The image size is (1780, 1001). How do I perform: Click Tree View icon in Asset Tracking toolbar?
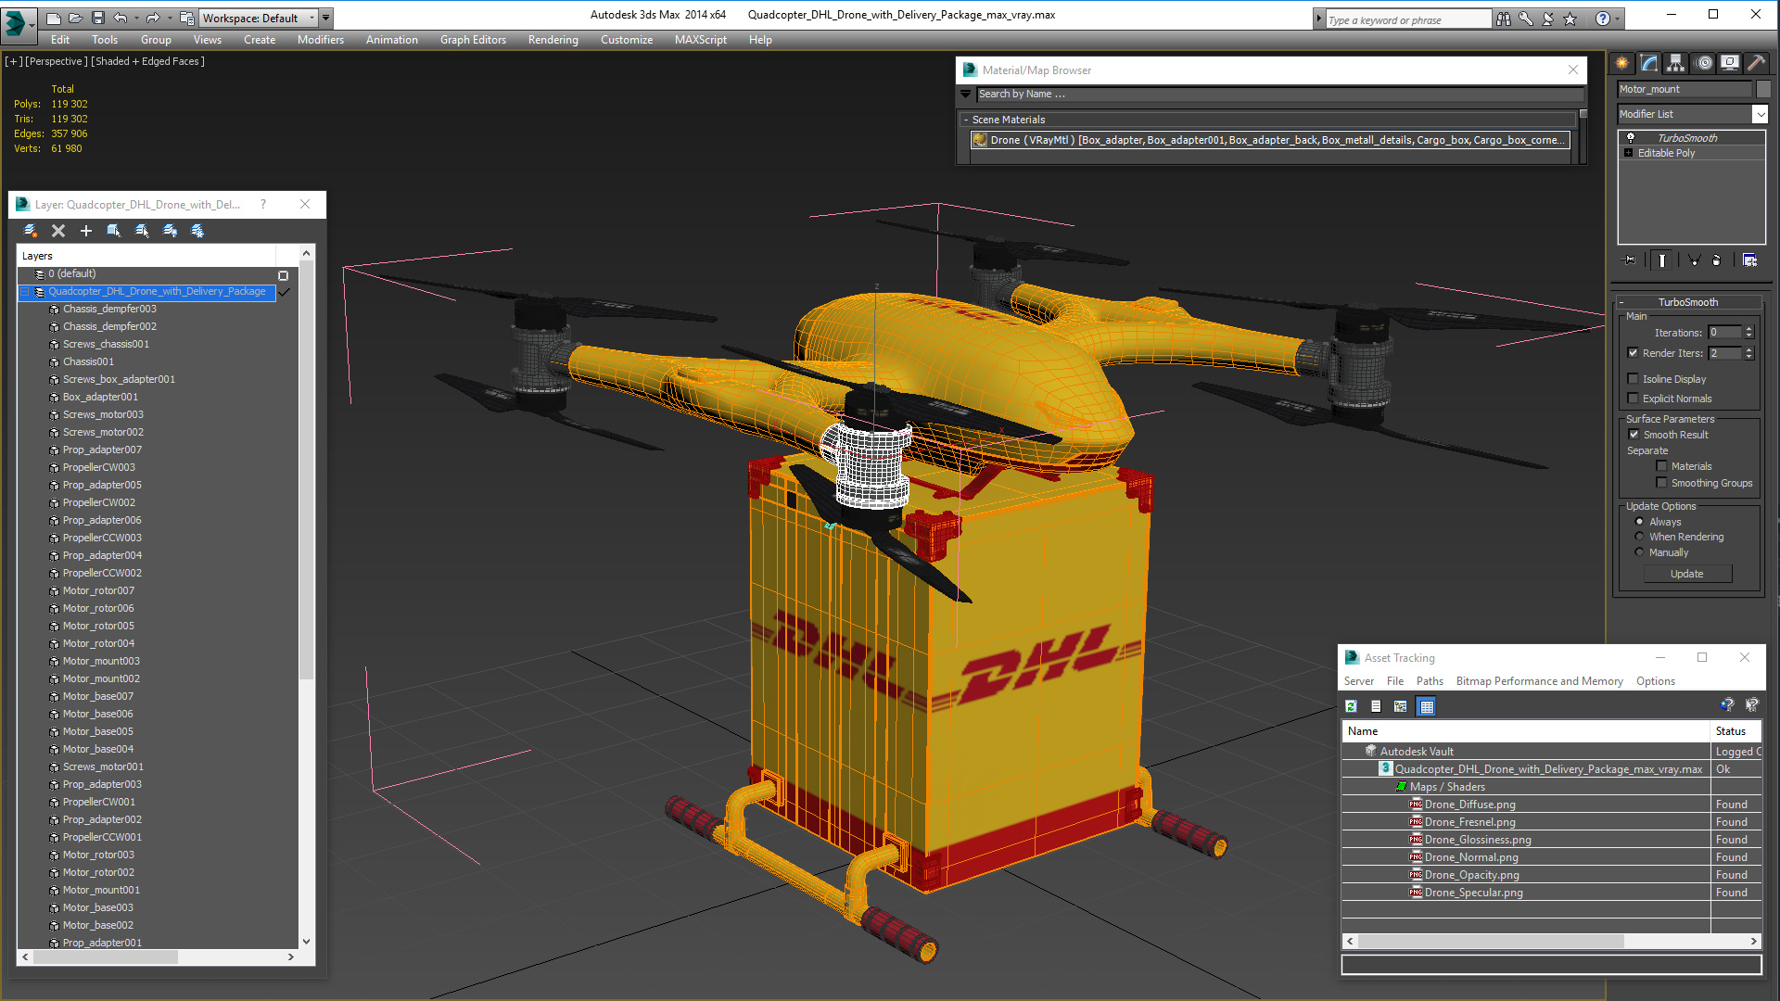click(x=1401, y=706)
